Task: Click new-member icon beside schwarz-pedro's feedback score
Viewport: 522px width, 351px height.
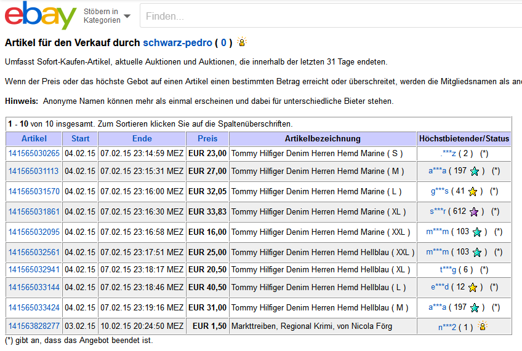Action: coord(242,42)
